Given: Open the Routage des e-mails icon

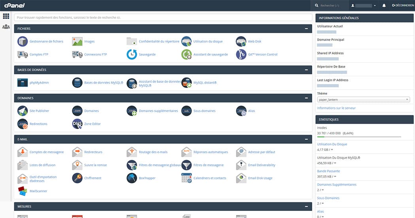Looking at the screenshot, I should click(132, 152).
